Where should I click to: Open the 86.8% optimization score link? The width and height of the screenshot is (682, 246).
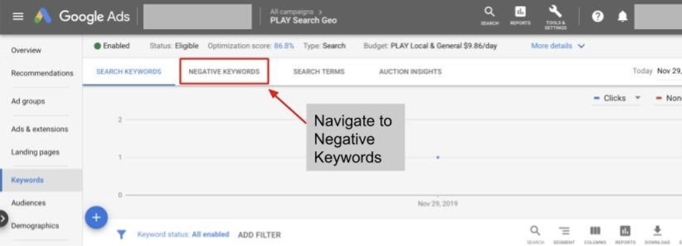click(x=284, y=46)
